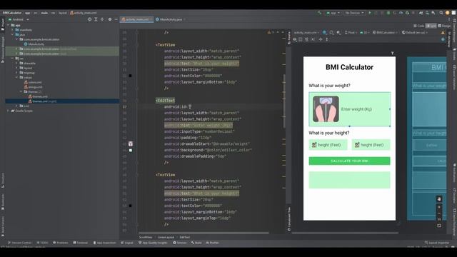Switch editor to Split view mode
The image size is (457, 257).
pos(431,26)
